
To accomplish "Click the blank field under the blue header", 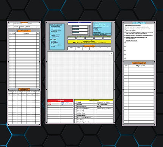I will point(79,24).
